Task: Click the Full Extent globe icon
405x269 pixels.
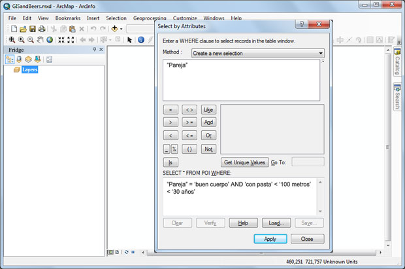Action: pos(50,40)
